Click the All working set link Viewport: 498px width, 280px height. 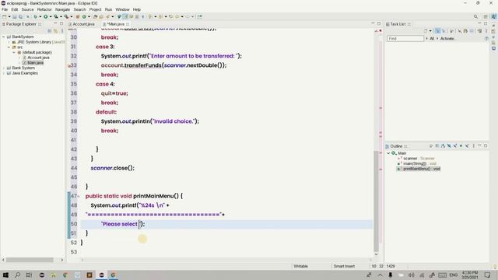[432, 38]
